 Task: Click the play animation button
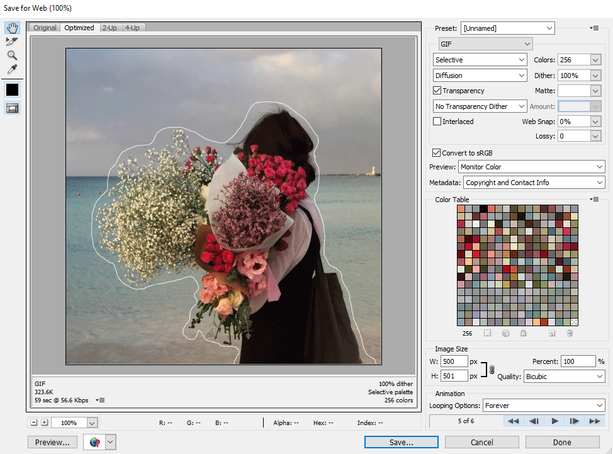(554, 421)
